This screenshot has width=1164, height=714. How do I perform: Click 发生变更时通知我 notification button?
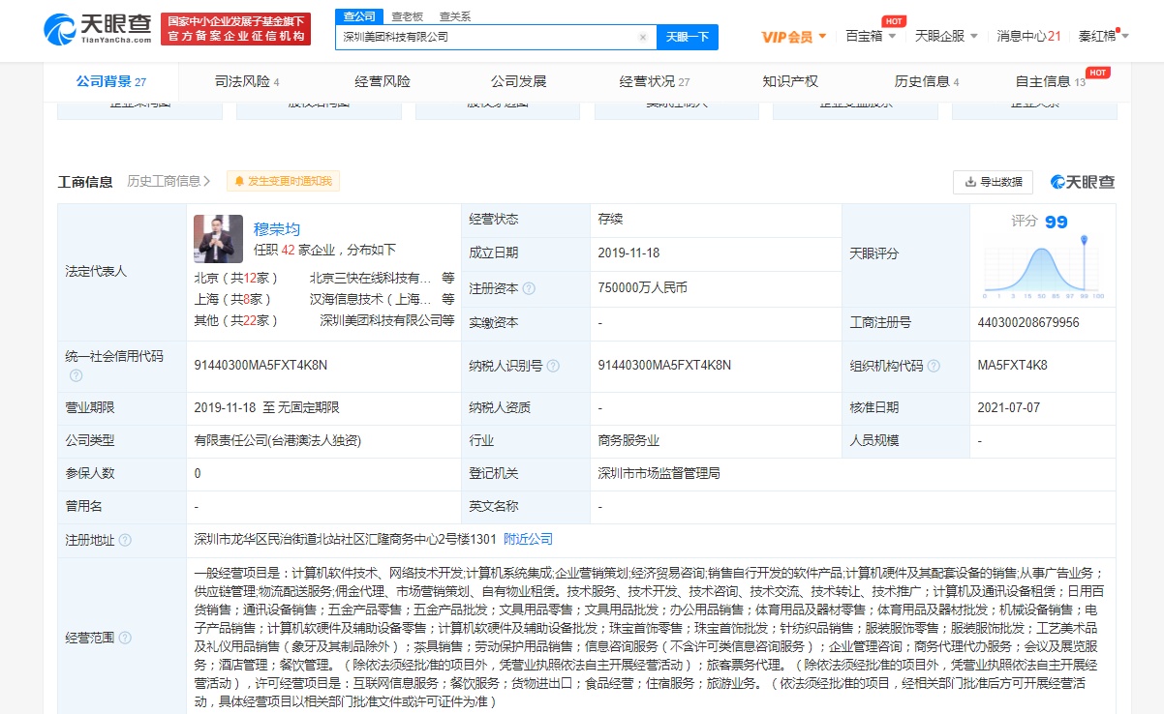[283, 181]
